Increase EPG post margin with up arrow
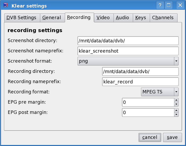 pyautogui.click(x=176, y=110)
